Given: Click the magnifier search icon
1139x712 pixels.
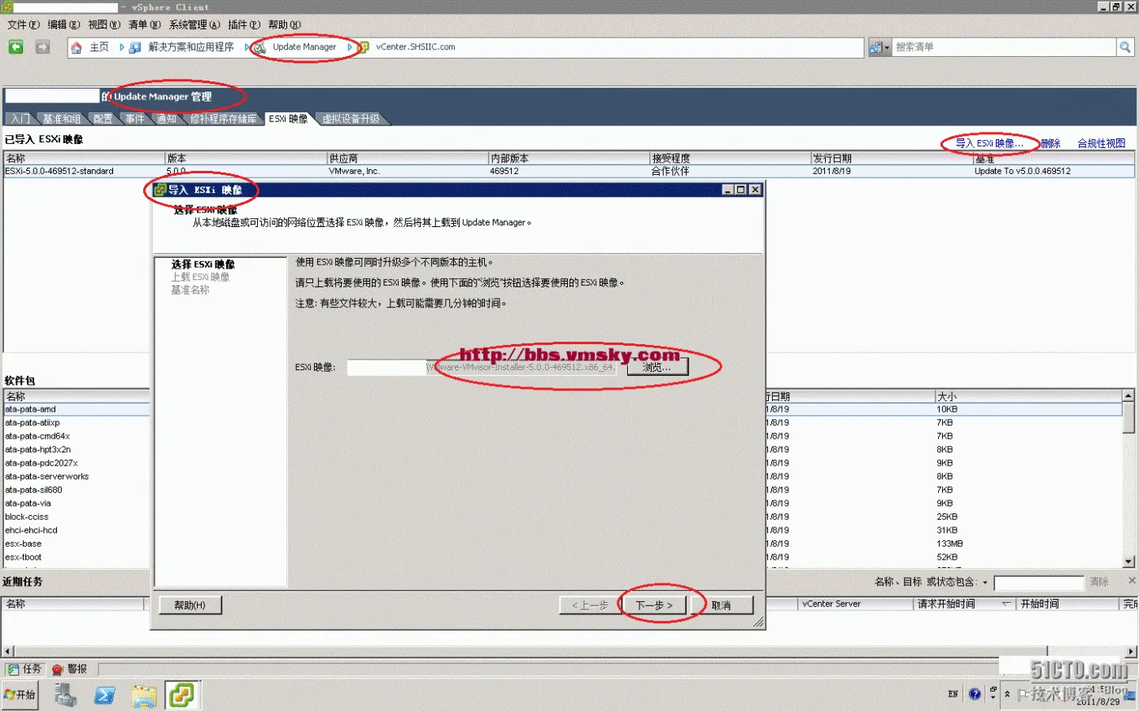Looking at the screenshot, I should point(1125,47).
